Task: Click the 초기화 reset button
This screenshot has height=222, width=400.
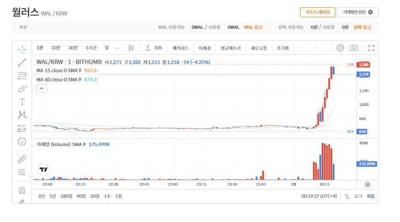Action: pos(283,48)
